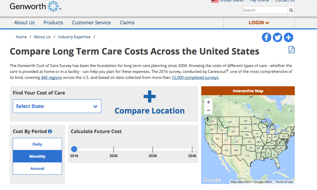Click North Dakota on the map

[x=245, y=121]
